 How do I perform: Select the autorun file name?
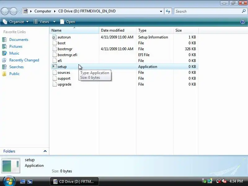[64, 37]
